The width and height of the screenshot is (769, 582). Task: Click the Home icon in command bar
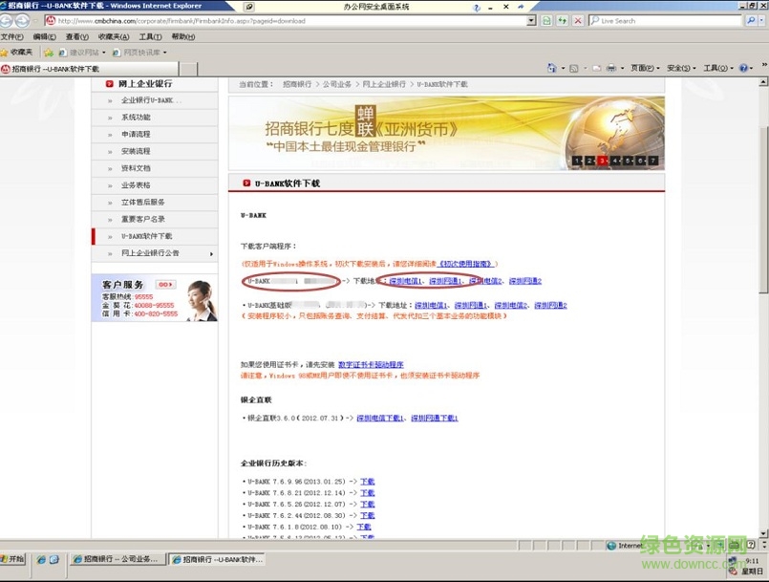[552, 68]
